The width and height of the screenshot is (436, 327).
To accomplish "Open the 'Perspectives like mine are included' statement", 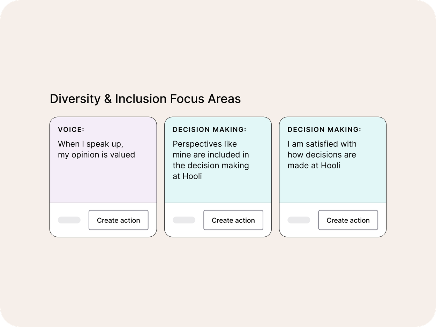I will click(211, 160).
